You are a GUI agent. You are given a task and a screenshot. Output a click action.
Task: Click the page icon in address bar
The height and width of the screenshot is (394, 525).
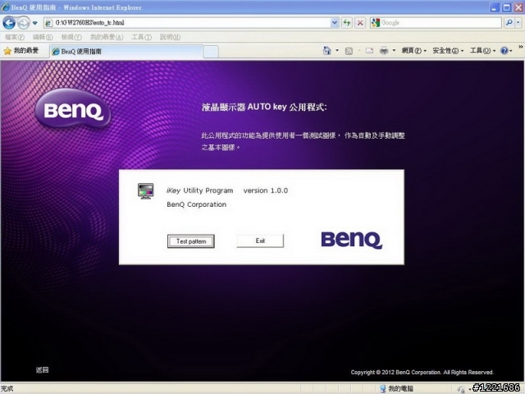(x=49, y=23)
